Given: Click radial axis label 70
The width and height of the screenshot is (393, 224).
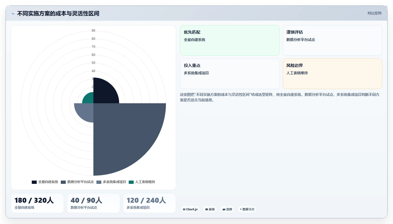Looking at the screenshot, I should 93,47.
